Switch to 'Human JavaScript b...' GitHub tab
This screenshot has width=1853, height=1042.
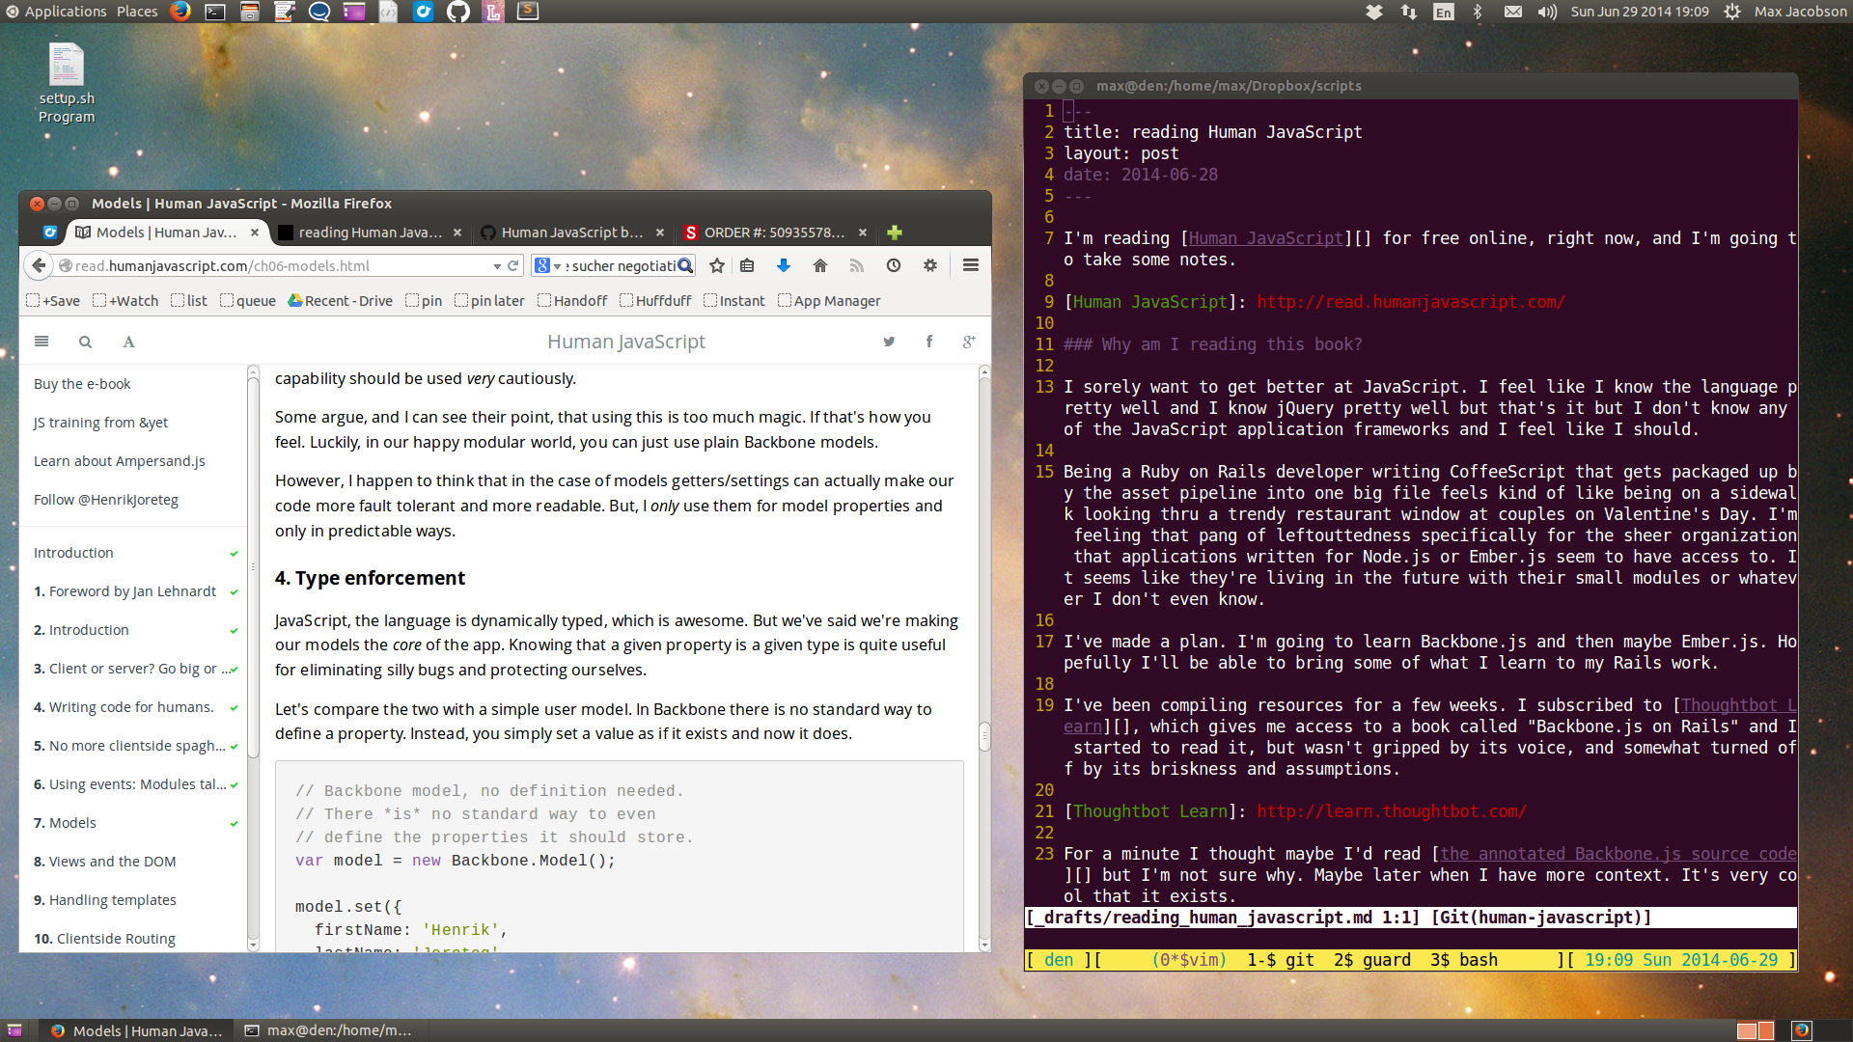(572, 233)
